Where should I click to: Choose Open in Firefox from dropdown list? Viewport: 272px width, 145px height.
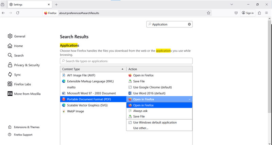pyautogui.click(x=159, y=105)
